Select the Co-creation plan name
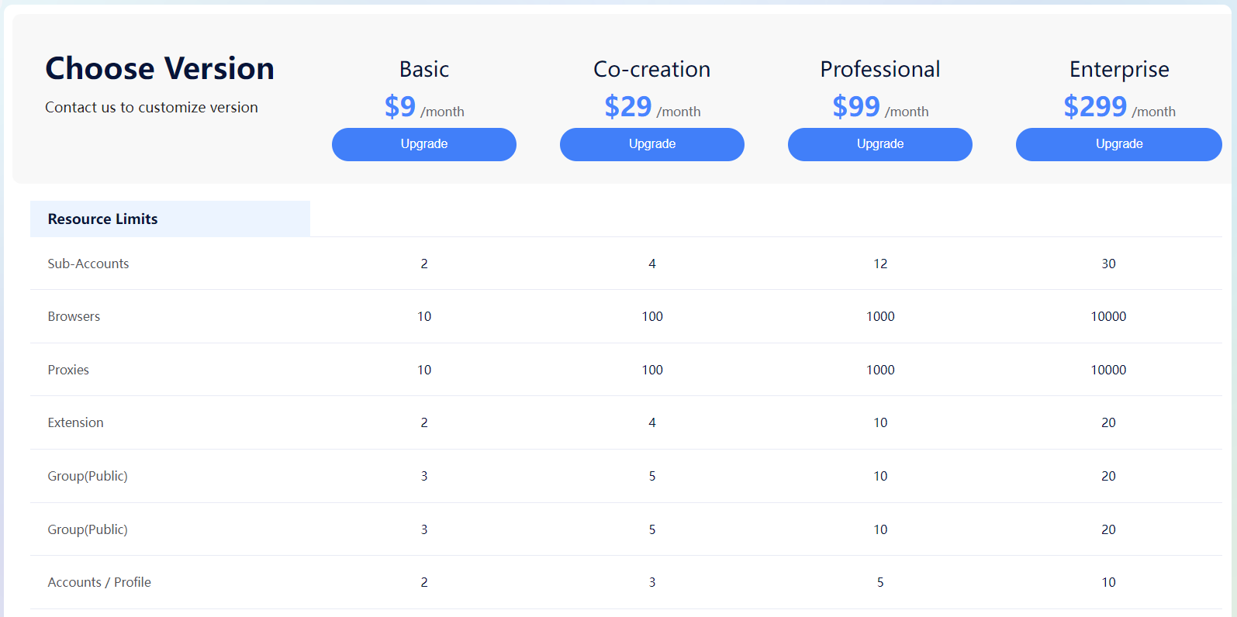1237x617 pixels. [x=652, y=70]
